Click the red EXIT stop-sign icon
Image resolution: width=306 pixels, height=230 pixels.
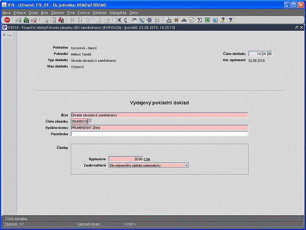tap(7, 20)
